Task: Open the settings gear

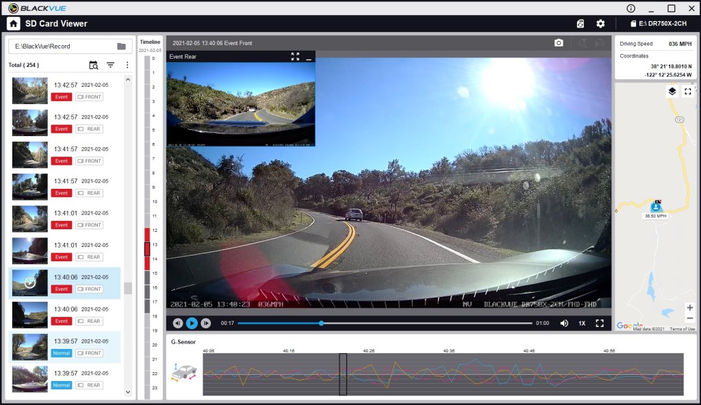Action: click(600, 23)
